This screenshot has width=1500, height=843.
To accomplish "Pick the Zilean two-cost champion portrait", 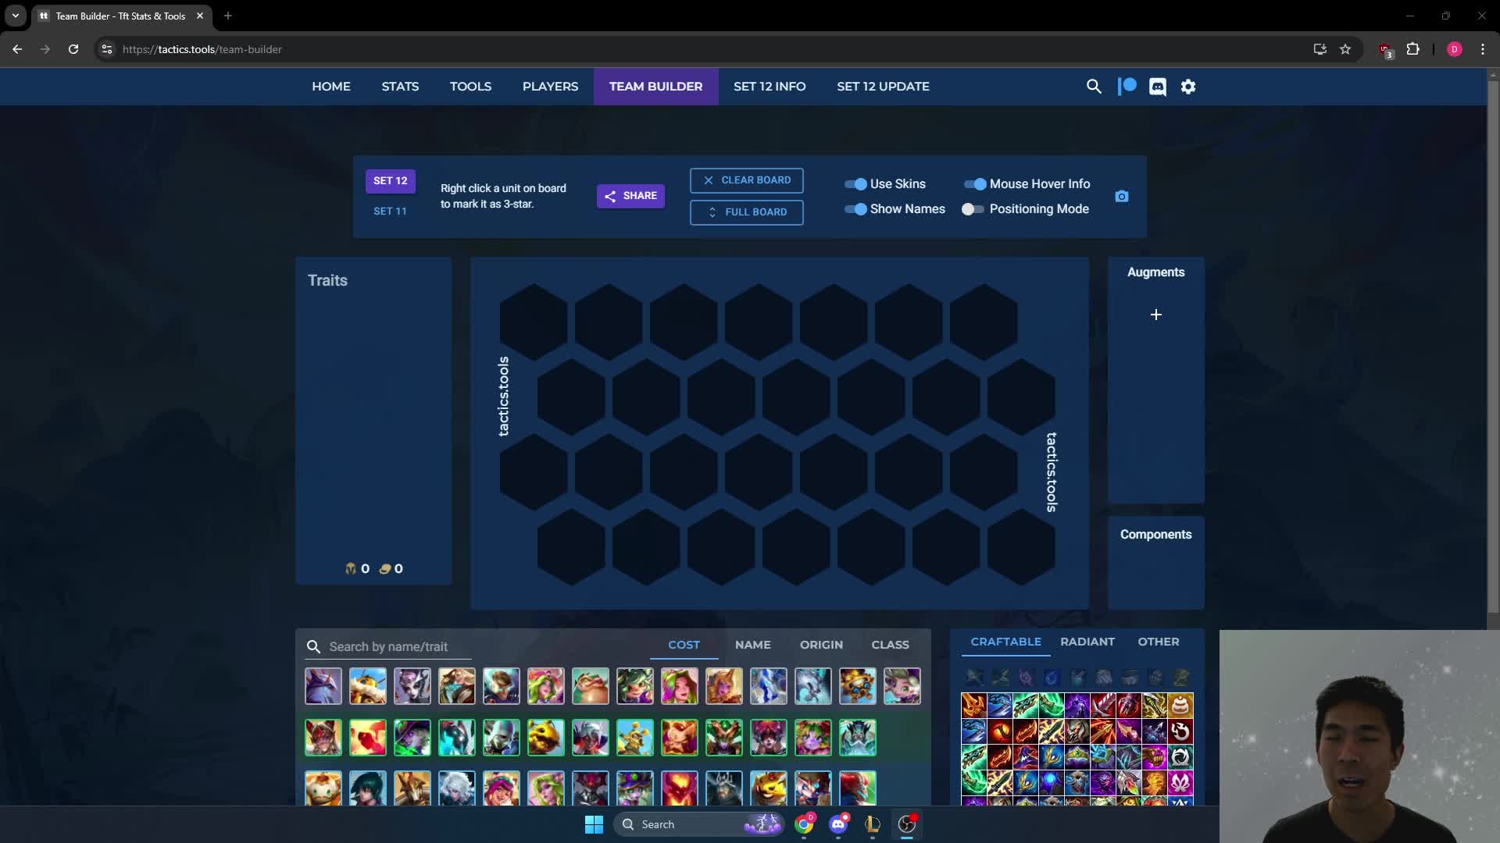I will click(x=858, y=738).
